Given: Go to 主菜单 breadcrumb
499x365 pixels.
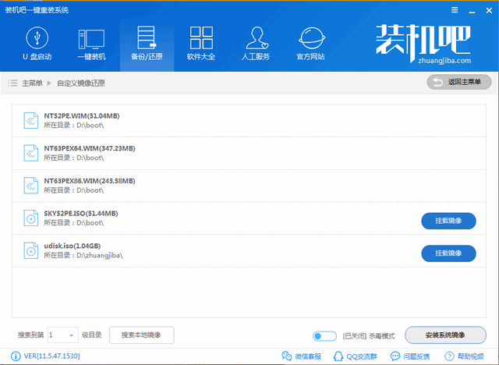Looking at the screenshot, I should click(x=30, y=83).
